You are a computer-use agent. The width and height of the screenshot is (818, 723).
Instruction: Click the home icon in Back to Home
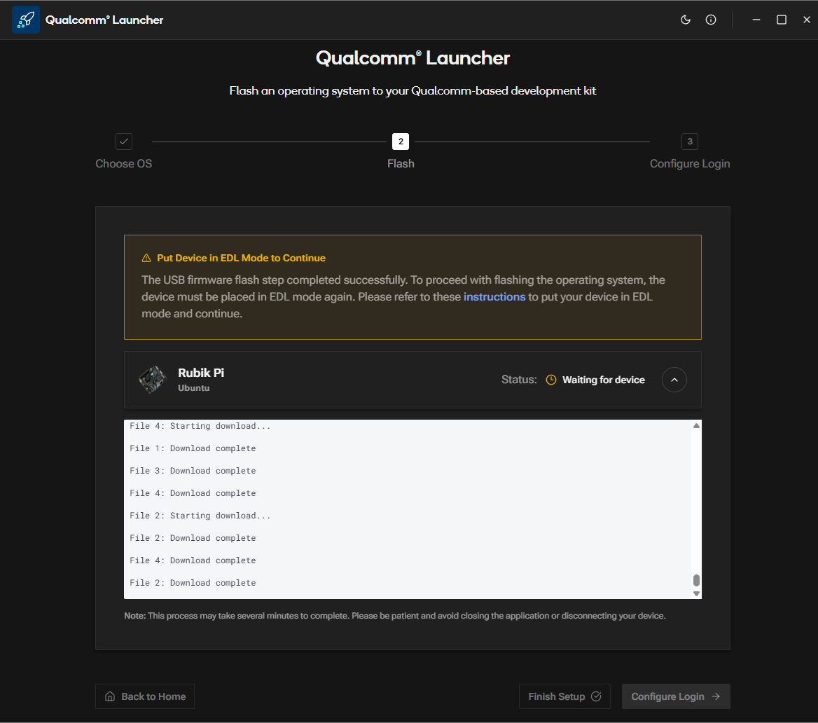[110, 696]
